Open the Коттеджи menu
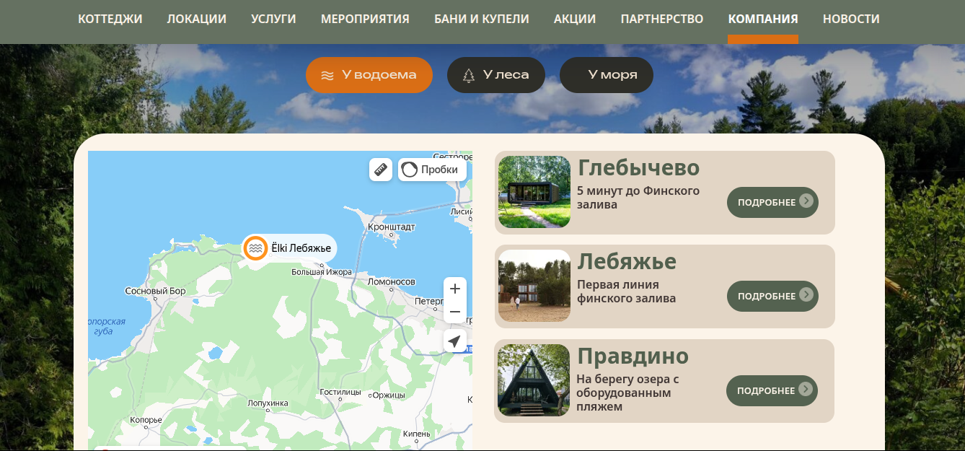 pos(110,19)
